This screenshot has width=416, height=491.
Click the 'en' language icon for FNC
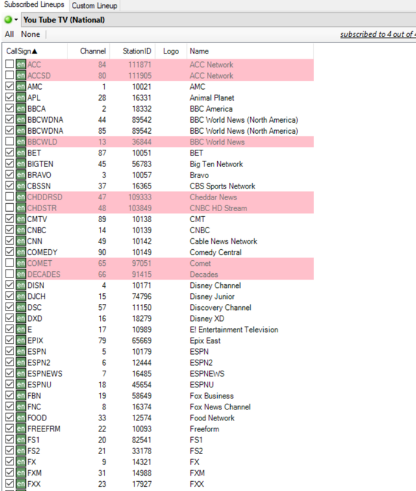21,406
